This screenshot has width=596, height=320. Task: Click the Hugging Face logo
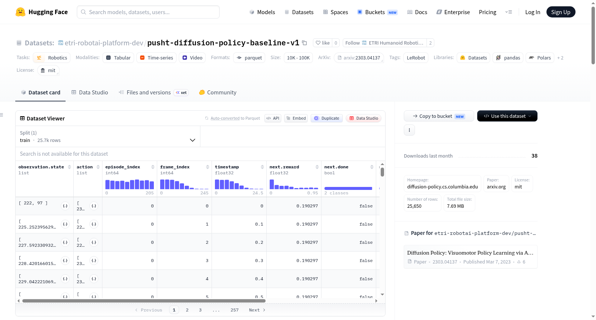pos(41,12)
